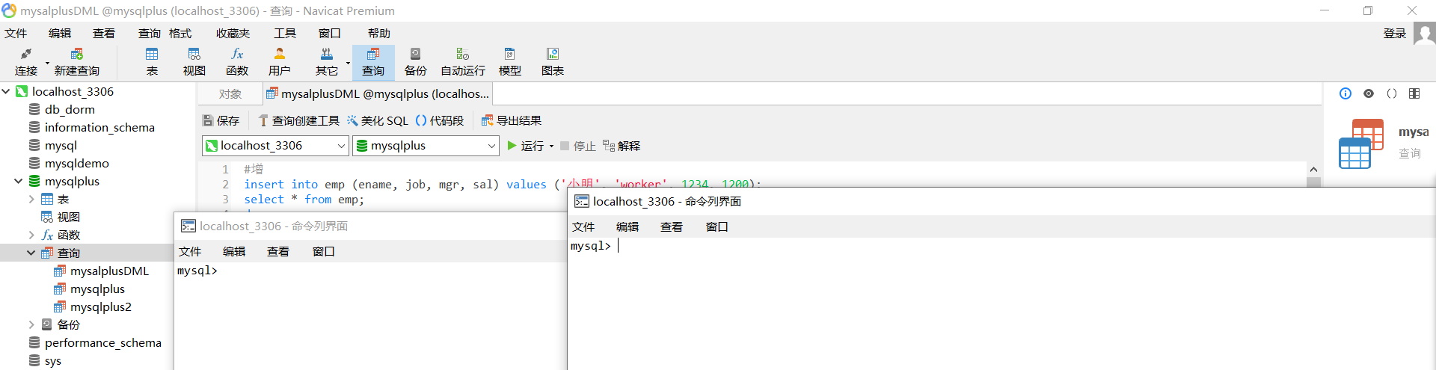Expand the 表 tree node
The width and height of the screenshot is (1436, 370).
[31, 199]
